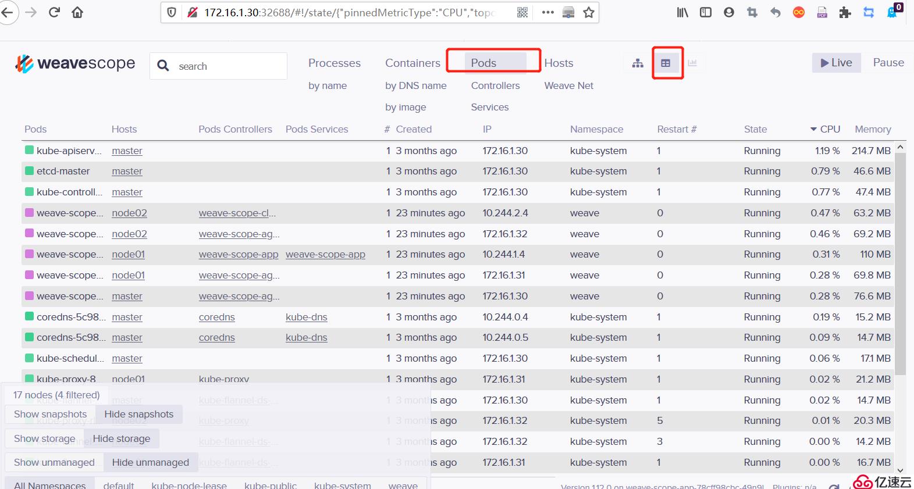This screenshot has width=914, height=489.
Task: Open the Processes topology tab
Action: (335, 63)
